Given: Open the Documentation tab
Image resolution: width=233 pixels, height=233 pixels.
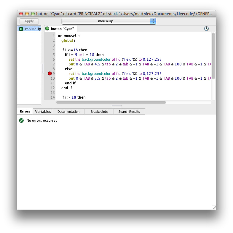Looking at the screenshot, I should pyautogui.click(x=68, y=112).
